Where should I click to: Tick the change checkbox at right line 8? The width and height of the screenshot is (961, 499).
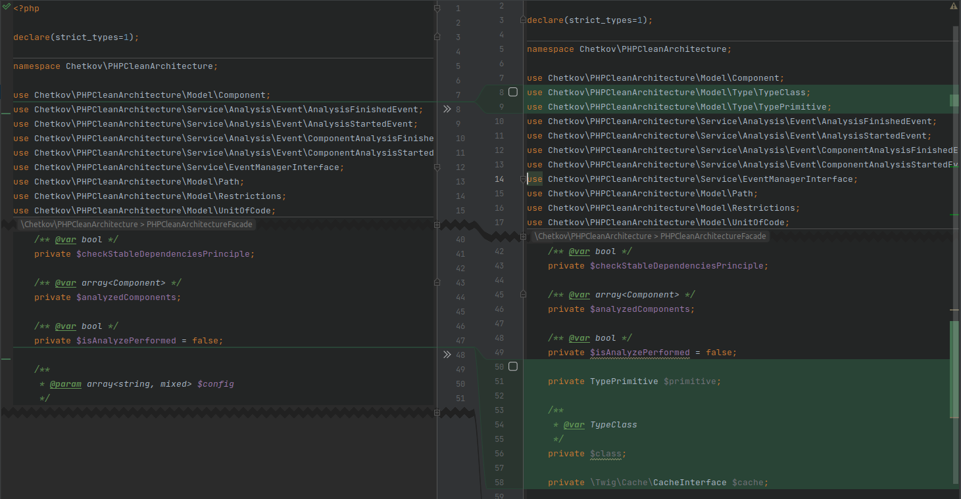pos(513,92)
